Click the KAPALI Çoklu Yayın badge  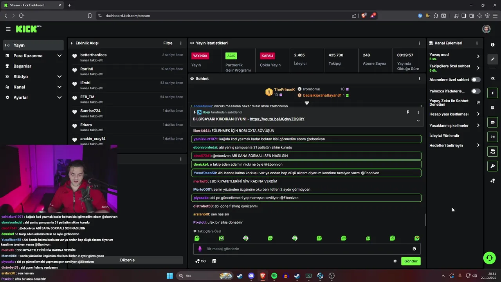pos(267,56)
